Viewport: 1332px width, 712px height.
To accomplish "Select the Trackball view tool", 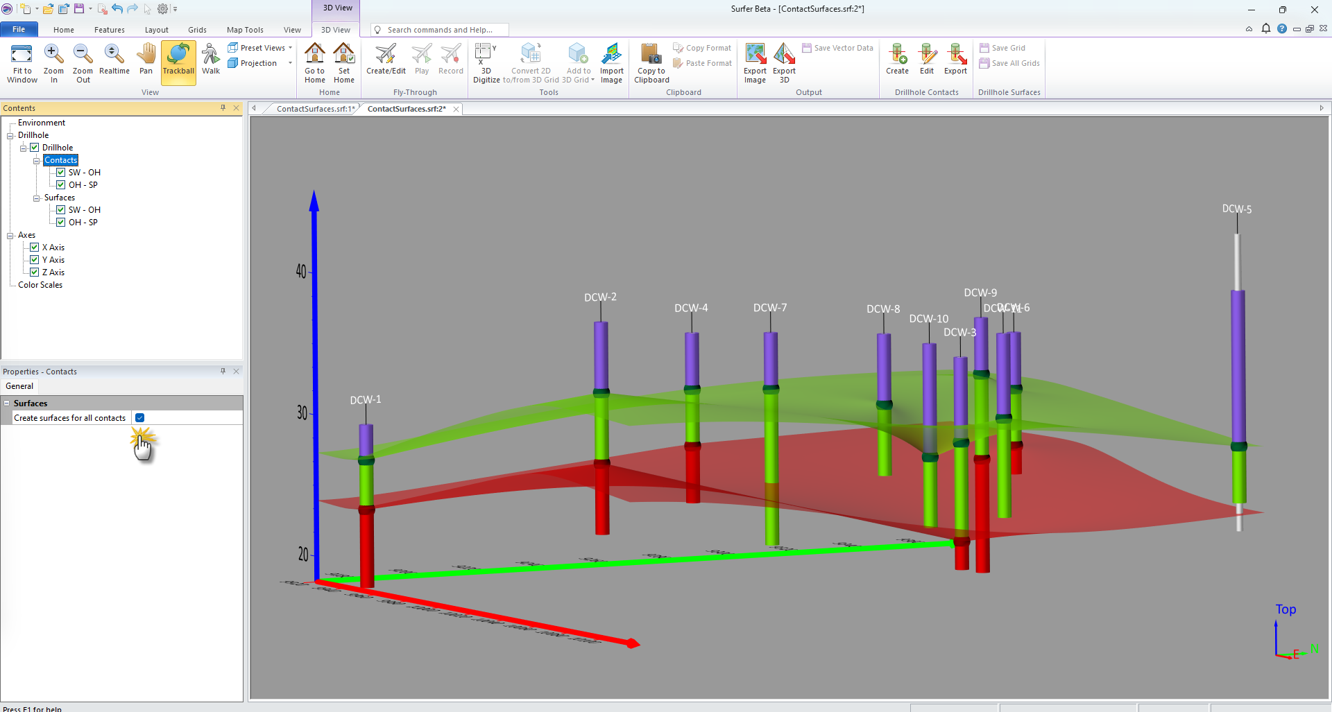I will tap(178, 61).
